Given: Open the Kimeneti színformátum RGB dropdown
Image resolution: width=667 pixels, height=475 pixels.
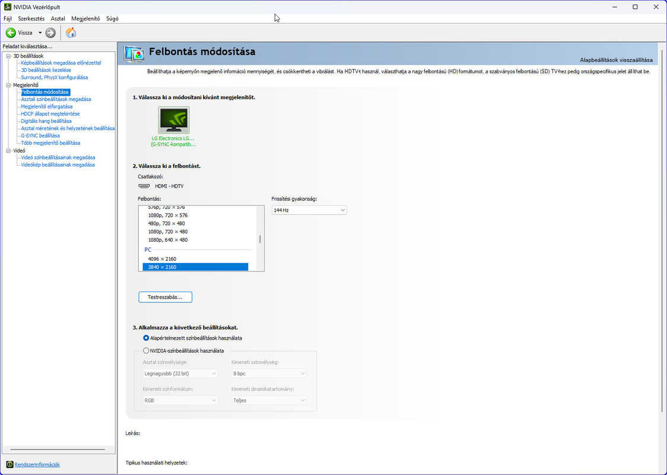Looking at the screenshot, I should click(x=180, y=401).
